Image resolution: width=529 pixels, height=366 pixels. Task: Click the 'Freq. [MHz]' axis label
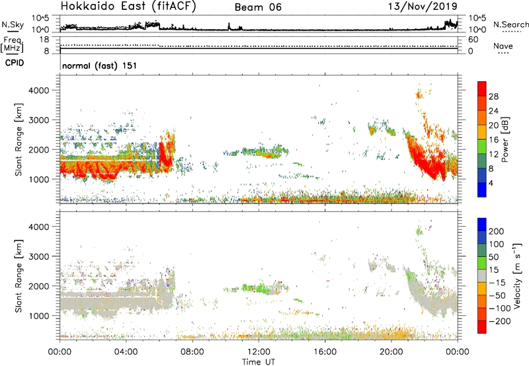tap(12, 45)
